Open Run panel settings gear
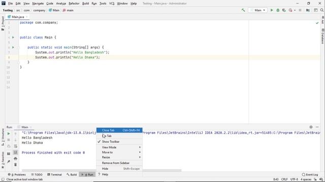The width and height of the screenshot is (325, 182). 311,127
